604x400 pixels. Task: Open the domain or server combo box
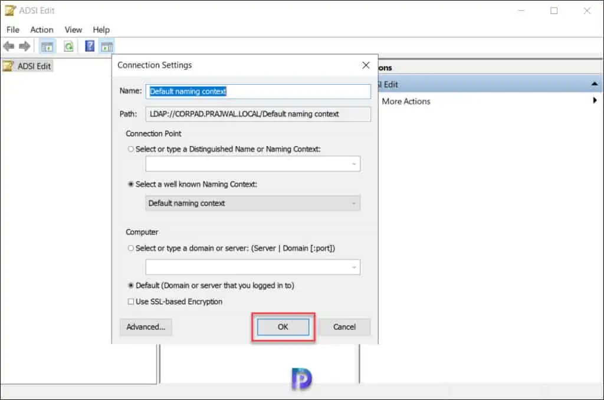click(x=252, y=267)
